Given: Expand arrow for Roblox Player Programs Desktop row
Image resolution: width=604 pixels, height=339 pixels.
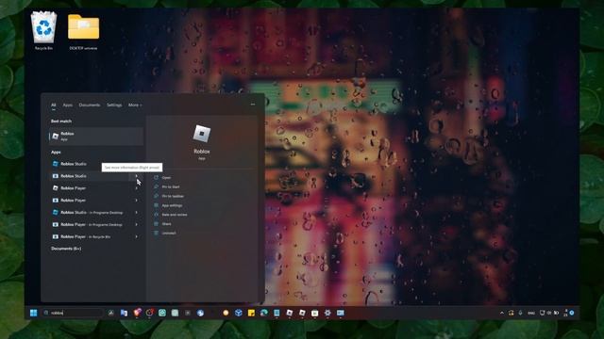Looking at the screenshot, I should click(136, 224).
